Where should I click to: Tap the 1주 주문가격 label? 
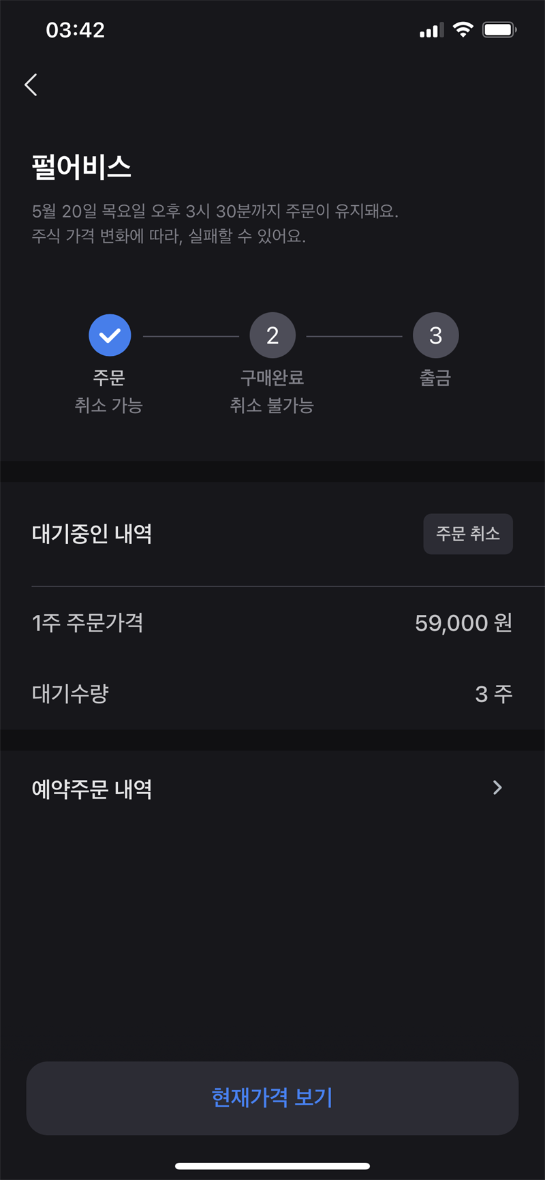[x=87, y=622]
